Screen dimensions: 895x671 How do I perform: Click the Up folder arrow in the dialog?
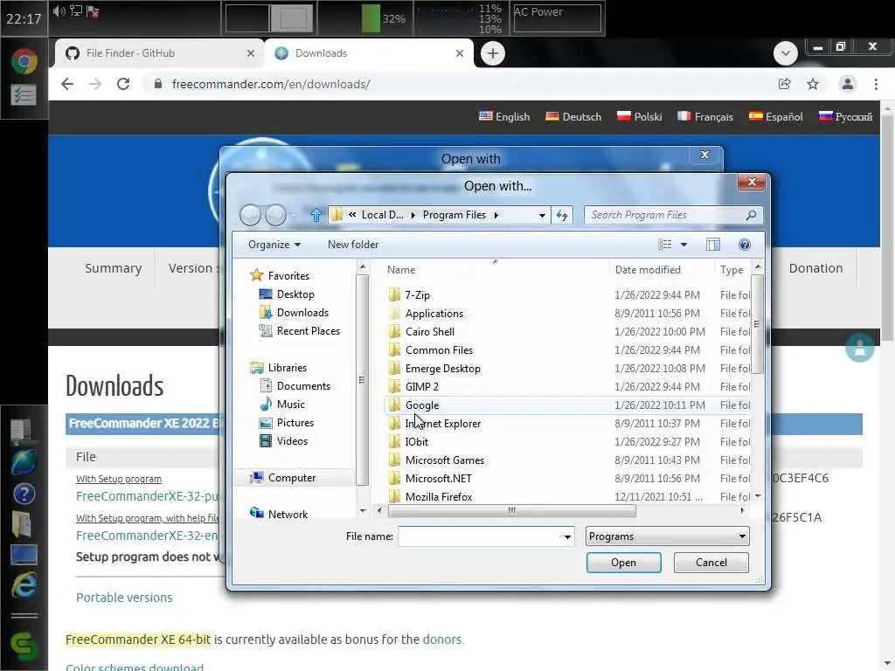click(316, 215)
